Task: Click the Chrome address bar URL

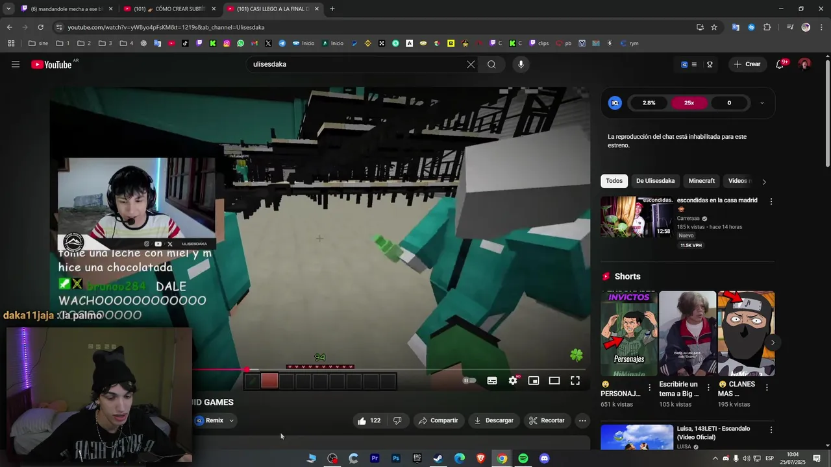Action: pos(166,27)
